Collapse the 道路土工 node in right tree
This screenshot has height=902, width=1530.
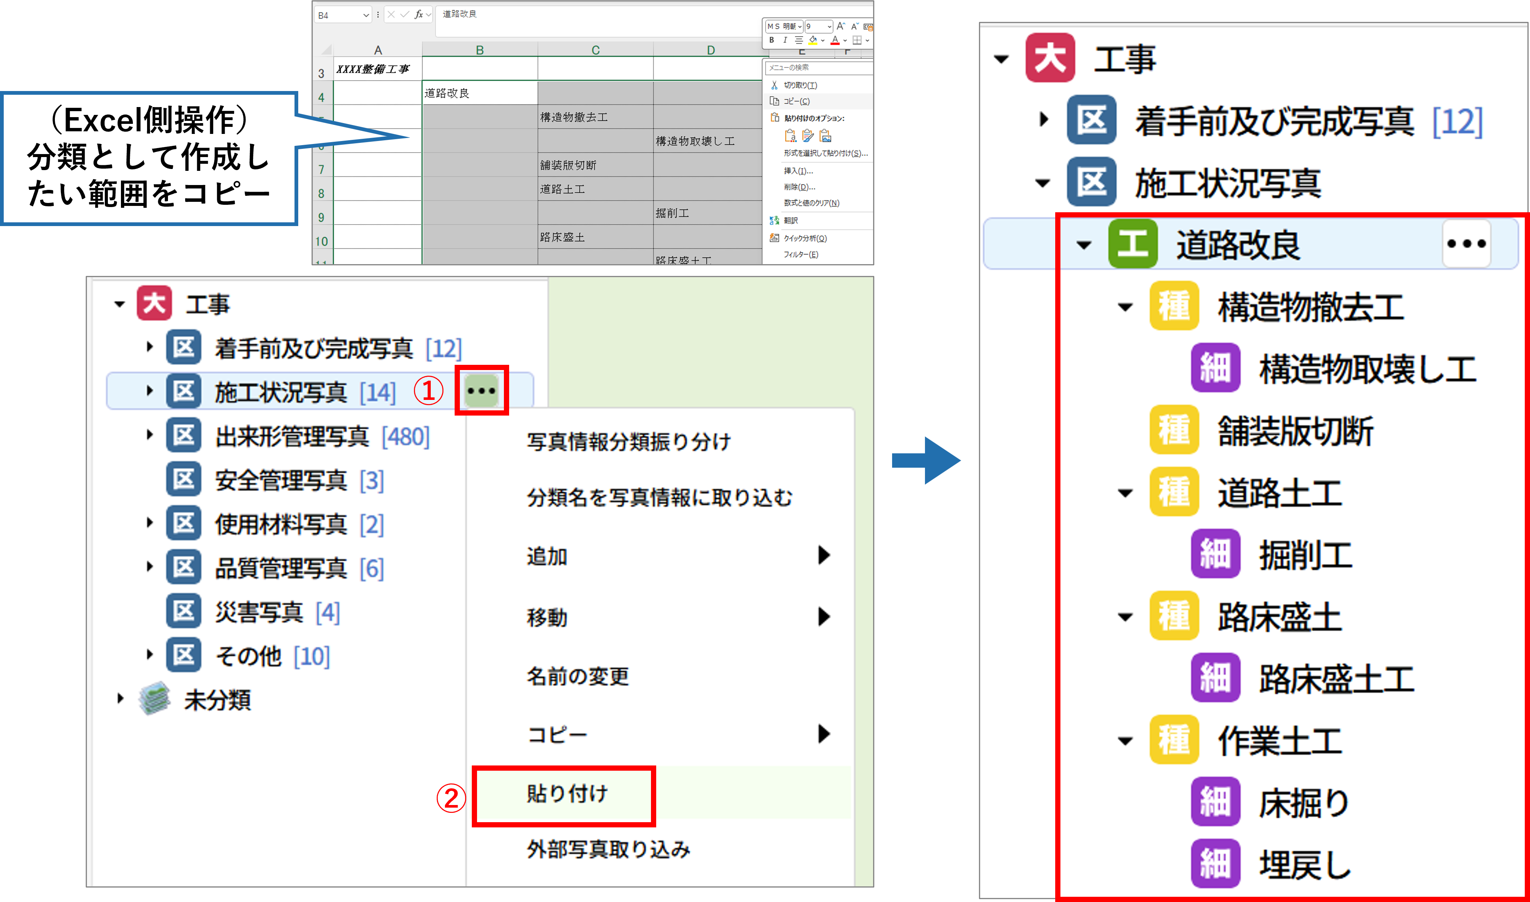click(x=1125, y=493)
